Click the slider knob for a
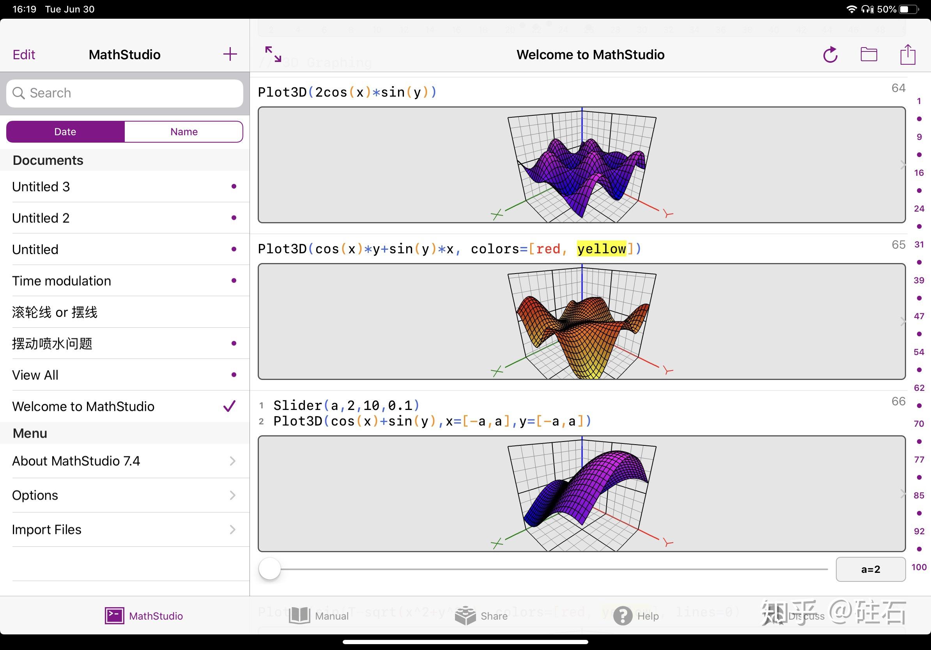931x650 pixels. click(x=270, y=569)
